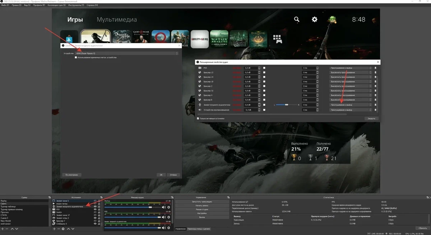The width and height of the screenshot is (431, 235).
Task: Toggle visibility of Захват окна 17 source
Action: coord(95,215)
